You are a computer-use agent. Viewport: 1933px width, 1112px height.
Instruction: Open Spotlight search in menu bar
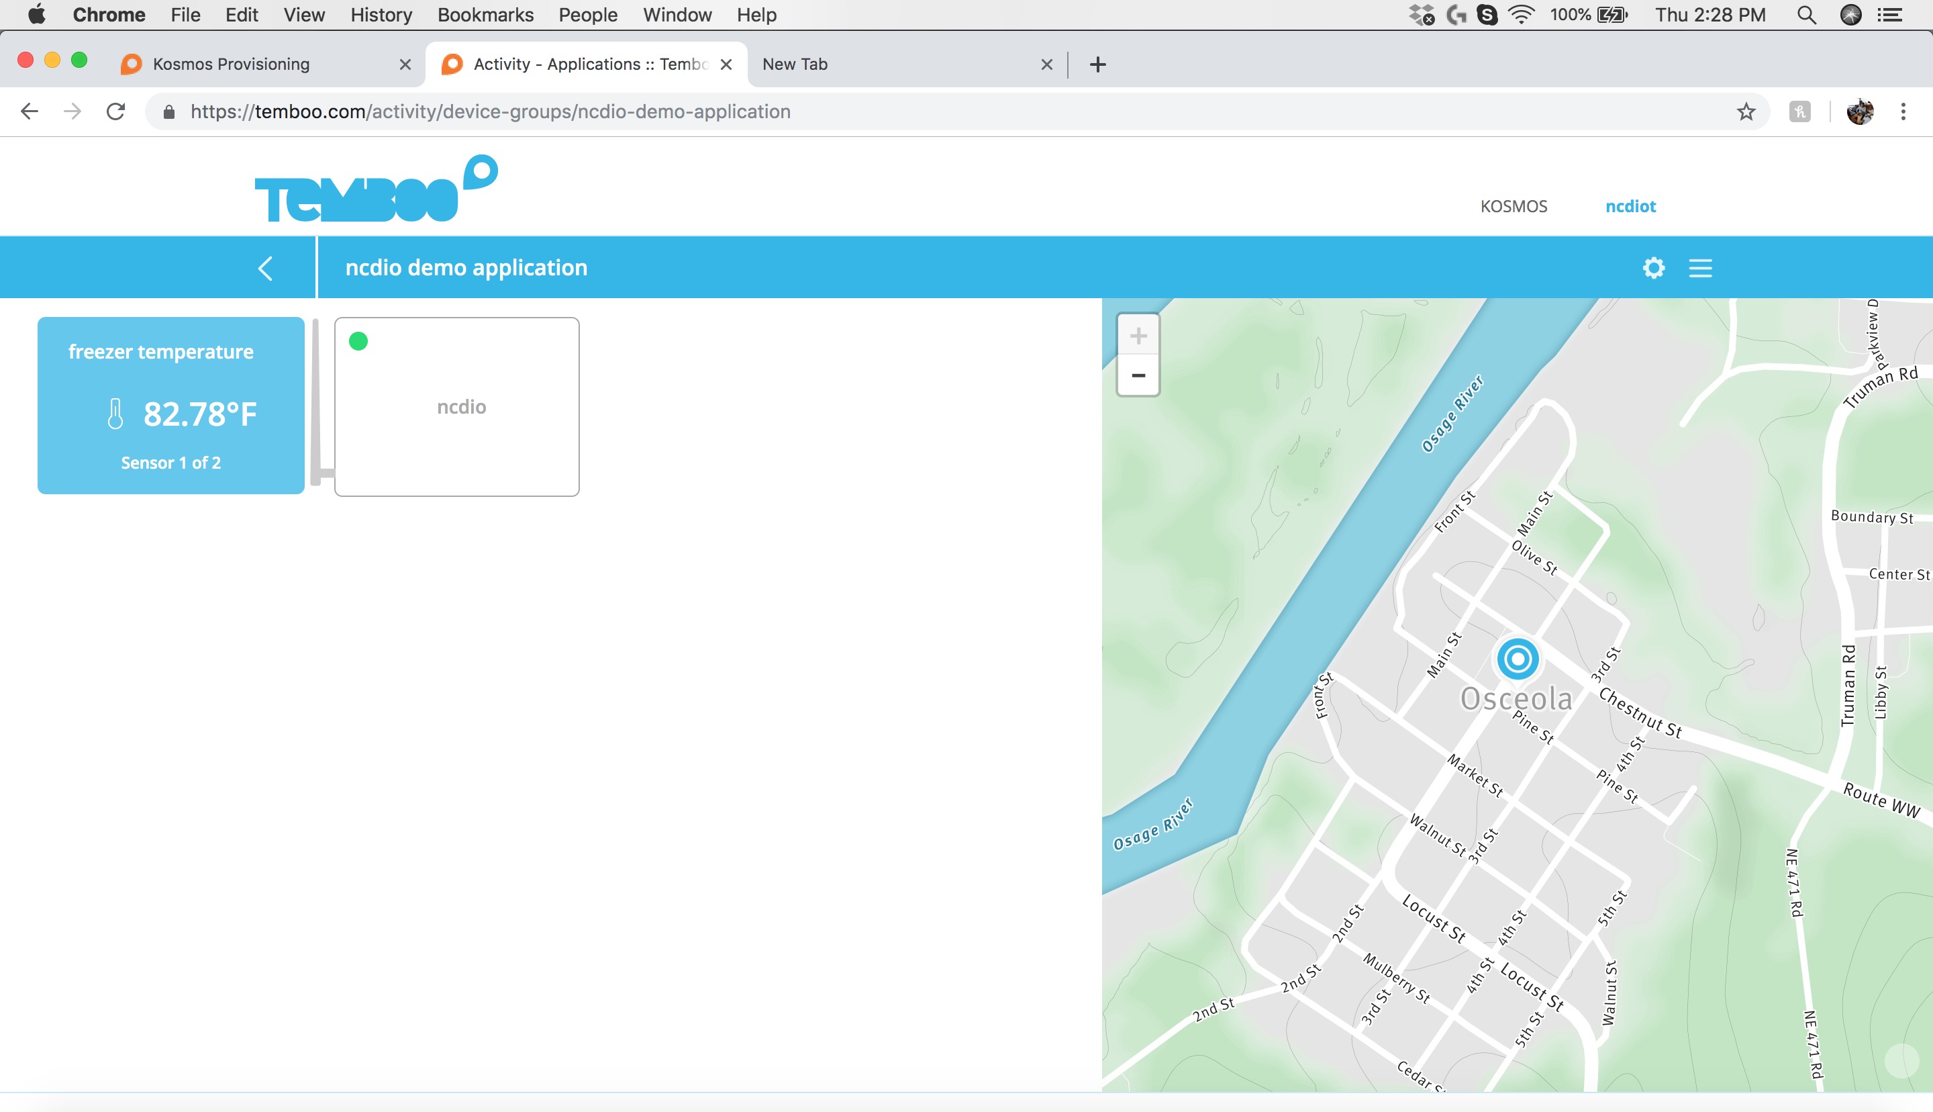tap(1806, 15)
